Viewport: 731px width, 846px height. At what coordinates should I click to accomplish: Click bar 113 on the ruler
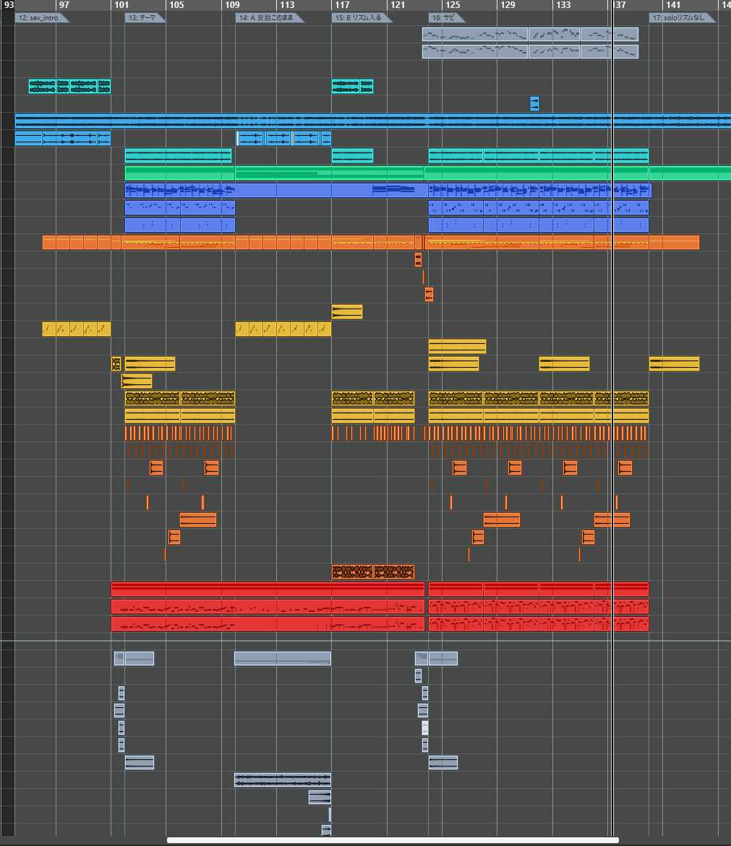click(287, 5)
